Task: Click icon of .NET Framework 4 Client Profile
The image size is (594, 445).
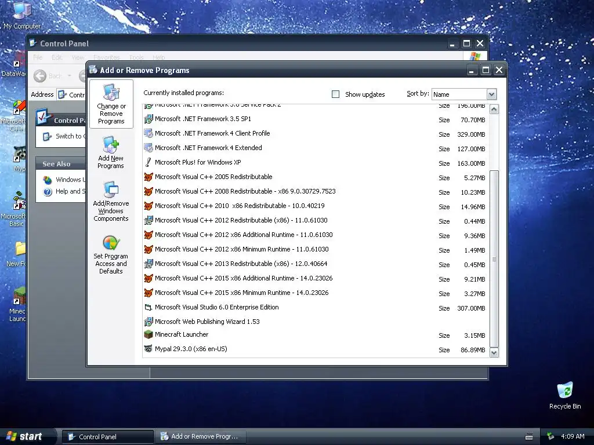Action: pos(148,134)
